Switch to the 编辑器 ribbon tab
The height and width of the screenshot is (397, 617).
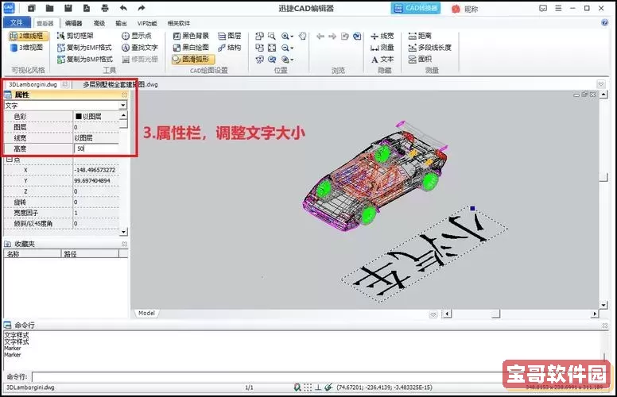tap(74, 23)
